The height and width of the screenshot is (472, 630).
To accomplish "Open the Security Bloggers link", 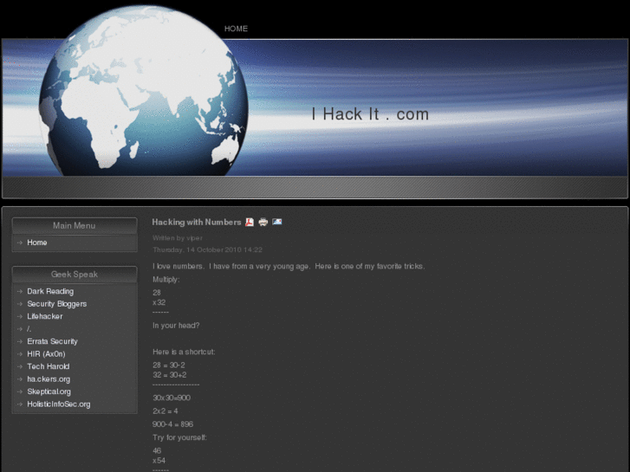I will click(56, 304).
